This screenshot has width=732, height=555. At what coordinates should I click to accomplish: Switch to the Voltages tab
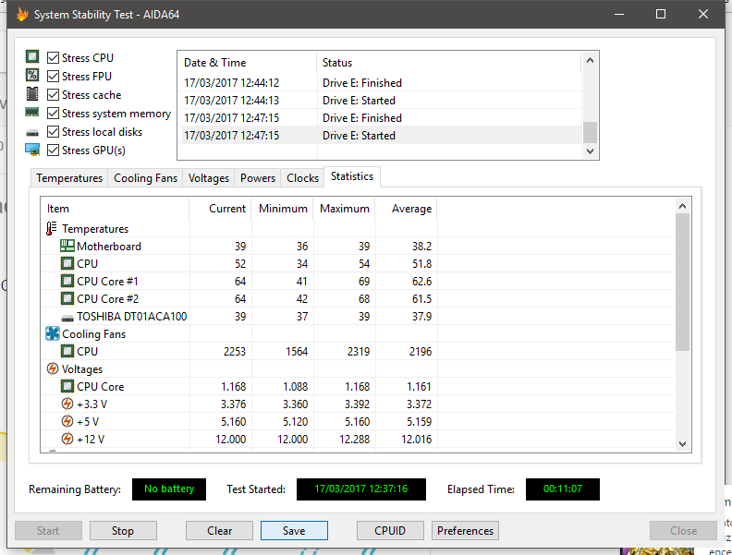209,178
